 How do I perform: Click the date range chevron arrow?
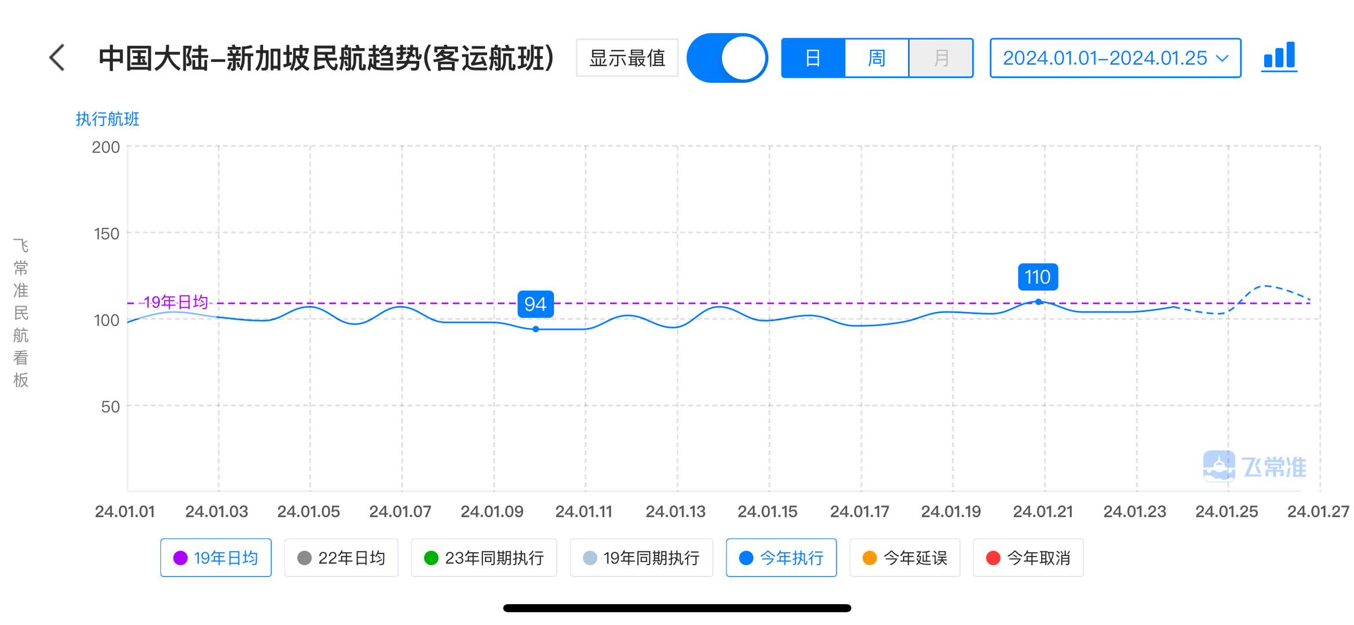[1222, 58]
